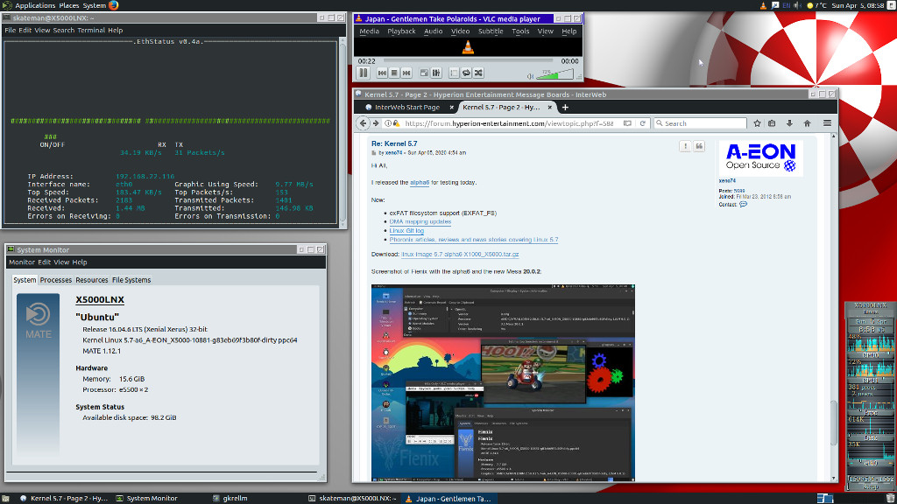Report this forum post icon
The height and width of the screenshot is (504, 897).
[x=685, y=146]
